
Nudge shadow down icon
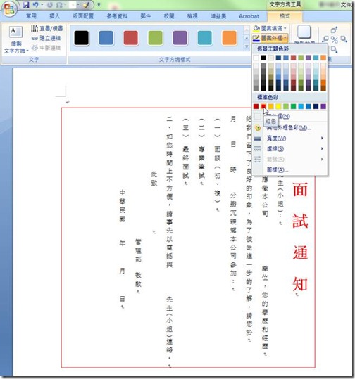point(334,50)
